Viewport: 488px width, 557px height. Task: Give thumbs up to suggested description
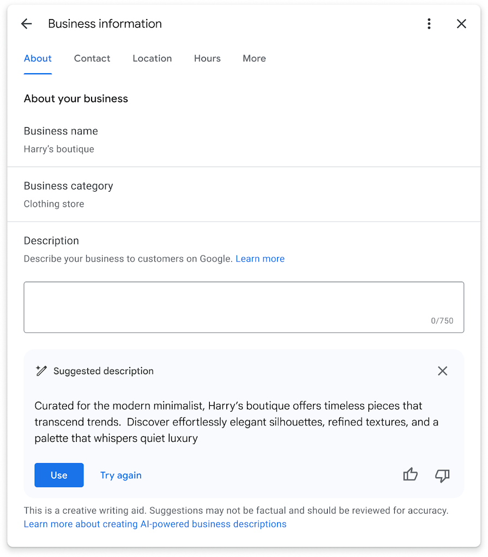[x=411, y=475]
